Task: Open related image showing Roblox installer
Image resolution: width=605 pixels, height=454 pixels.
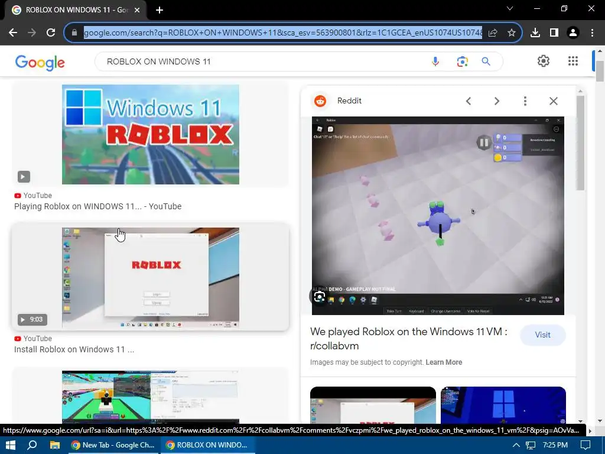Action: 373,405
